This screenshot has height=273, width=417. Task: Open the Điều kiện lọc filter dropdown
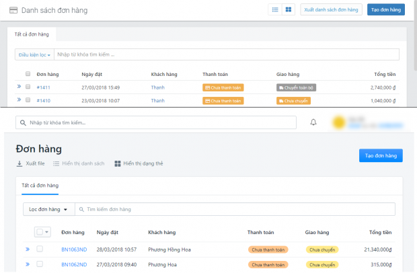click(x=34, y=54)
